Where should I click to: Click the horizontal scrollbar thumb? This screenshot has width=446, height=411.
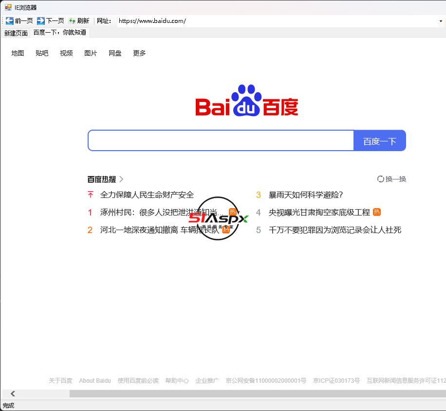(258, 393)
